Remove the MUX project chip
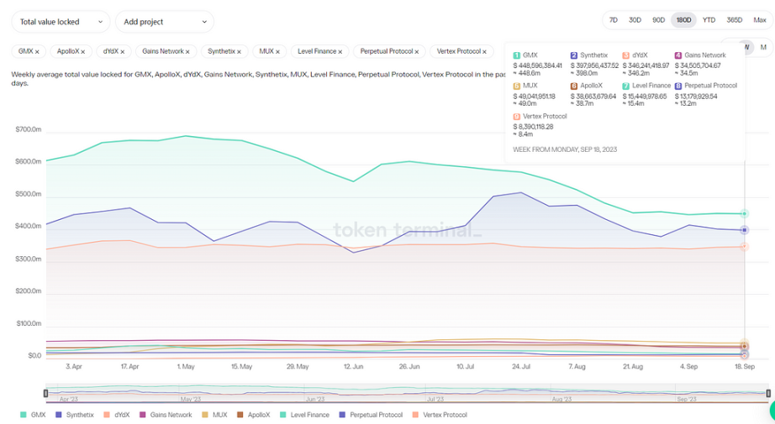 [277, 52]
